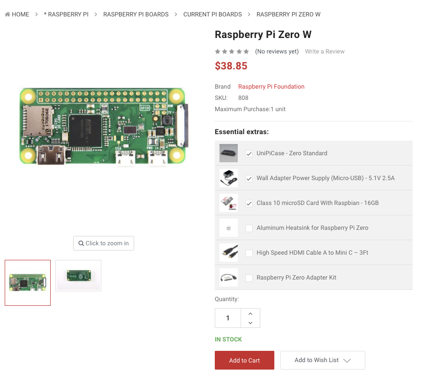Click the SKU value 808
Image resolution: width=423 pixels, height=371 pixels.
click(243, 98)
